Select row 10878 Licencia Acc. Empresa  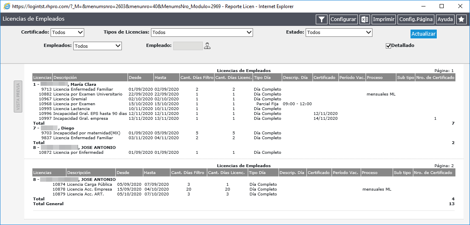(244, 189)
